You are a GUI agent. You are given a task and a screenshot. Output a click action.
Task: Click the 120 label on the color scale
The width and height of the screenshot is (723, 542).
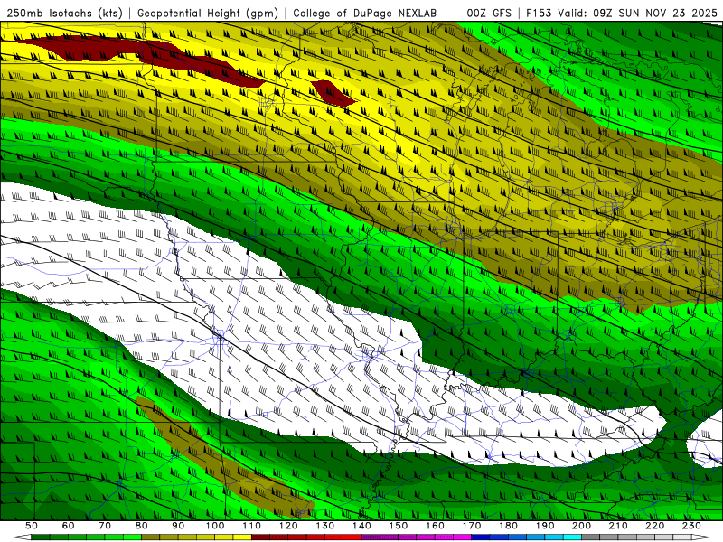click(x=288, y=526)
